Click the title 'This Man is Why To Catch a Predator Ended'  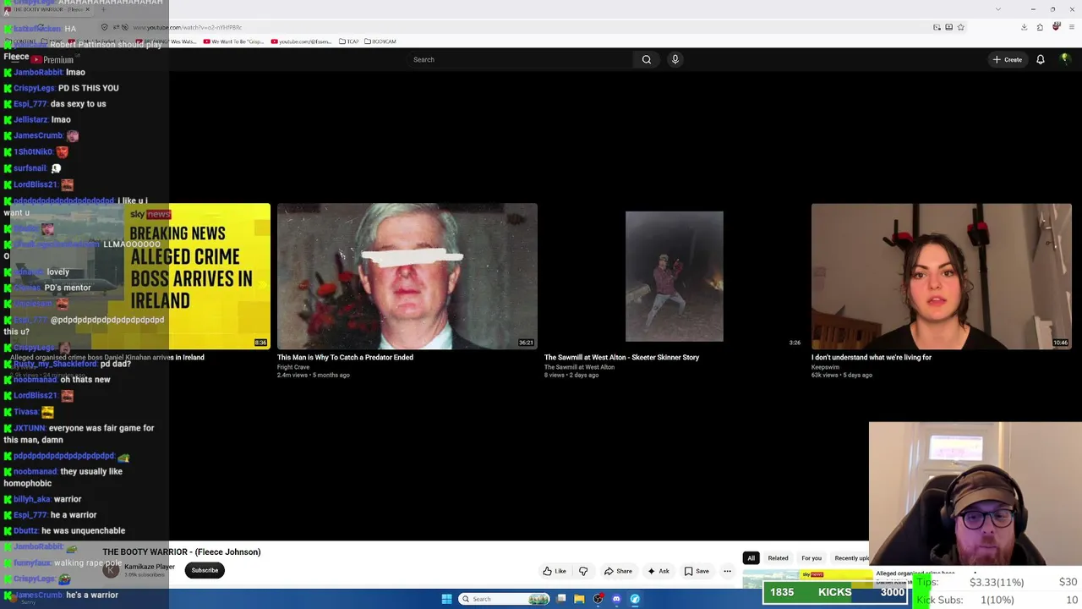pos(345,357)
